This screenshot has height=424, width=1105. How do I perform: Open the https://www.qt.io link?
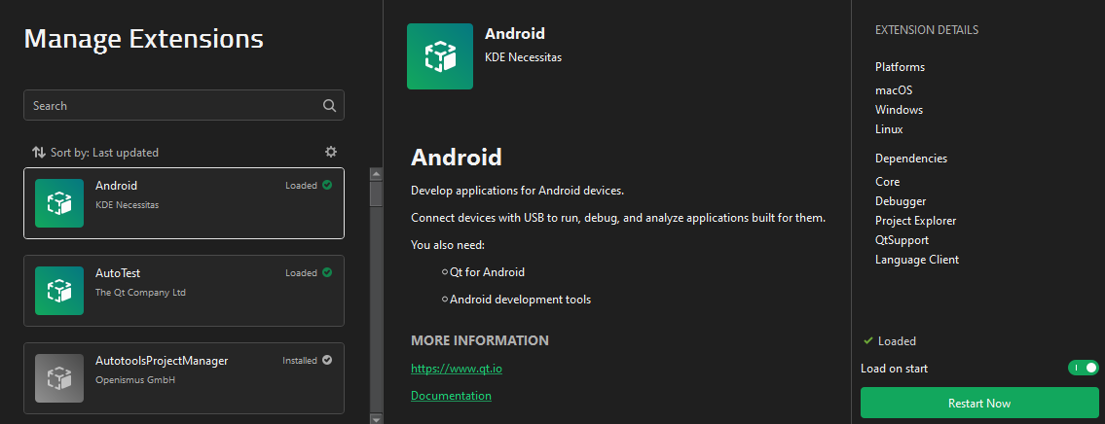(457, 368)
